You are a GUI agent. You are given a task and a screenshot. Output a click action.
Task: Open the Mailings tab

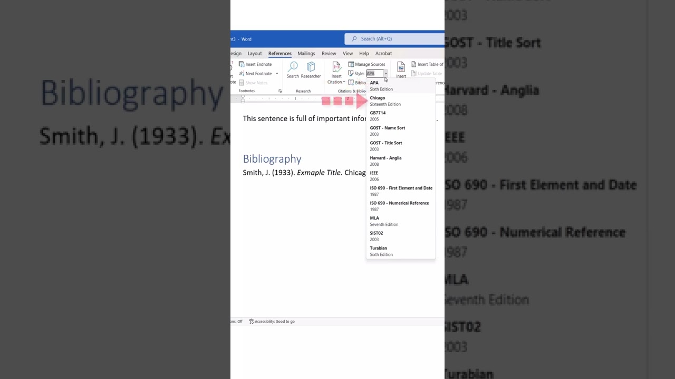306,53
